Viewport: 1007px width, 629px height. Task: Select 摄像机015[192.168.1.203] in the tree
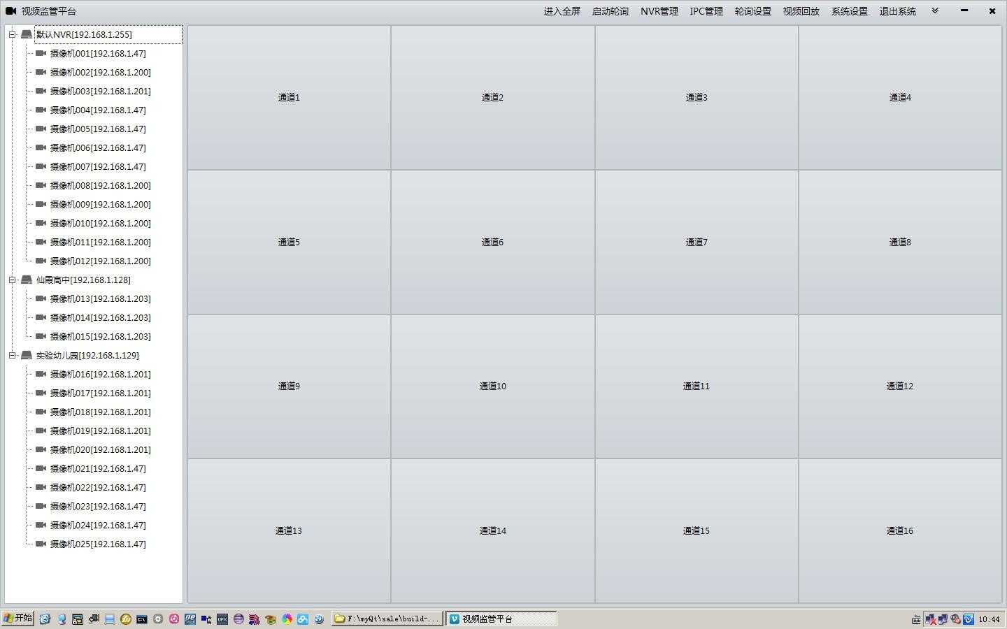[x=100, y=336]
